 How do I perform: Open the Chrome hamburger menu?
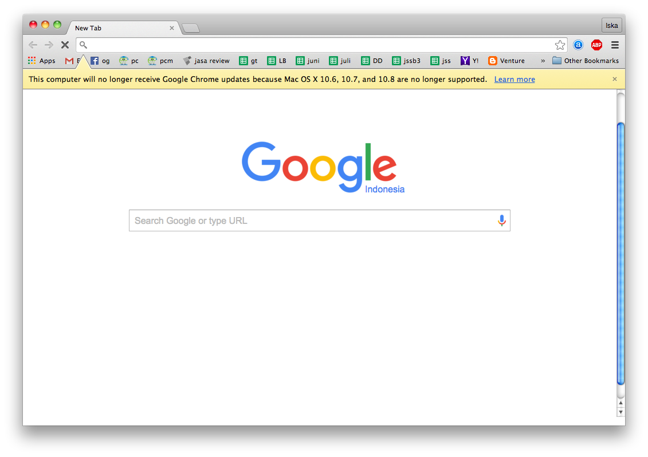[615, 45]
